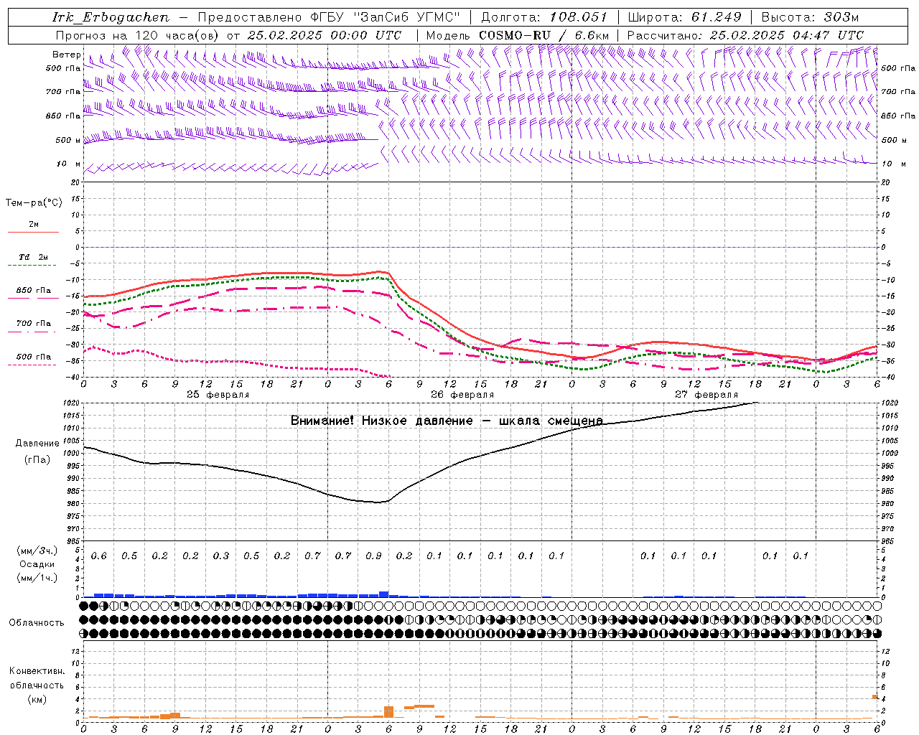Click the 850 гПа temperature legend entry
This screenshot has width=919, height=735.
coord(34,291)
